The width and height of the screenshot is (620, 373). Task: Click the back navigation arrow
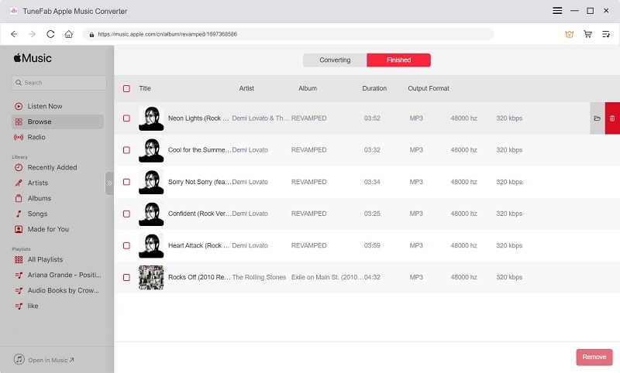click(x=14, y=34)
